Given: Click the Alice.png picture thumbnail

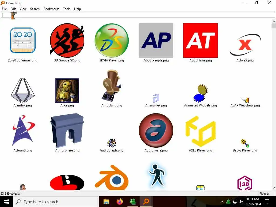Looking at the screenshot, I should coord(67,91).
